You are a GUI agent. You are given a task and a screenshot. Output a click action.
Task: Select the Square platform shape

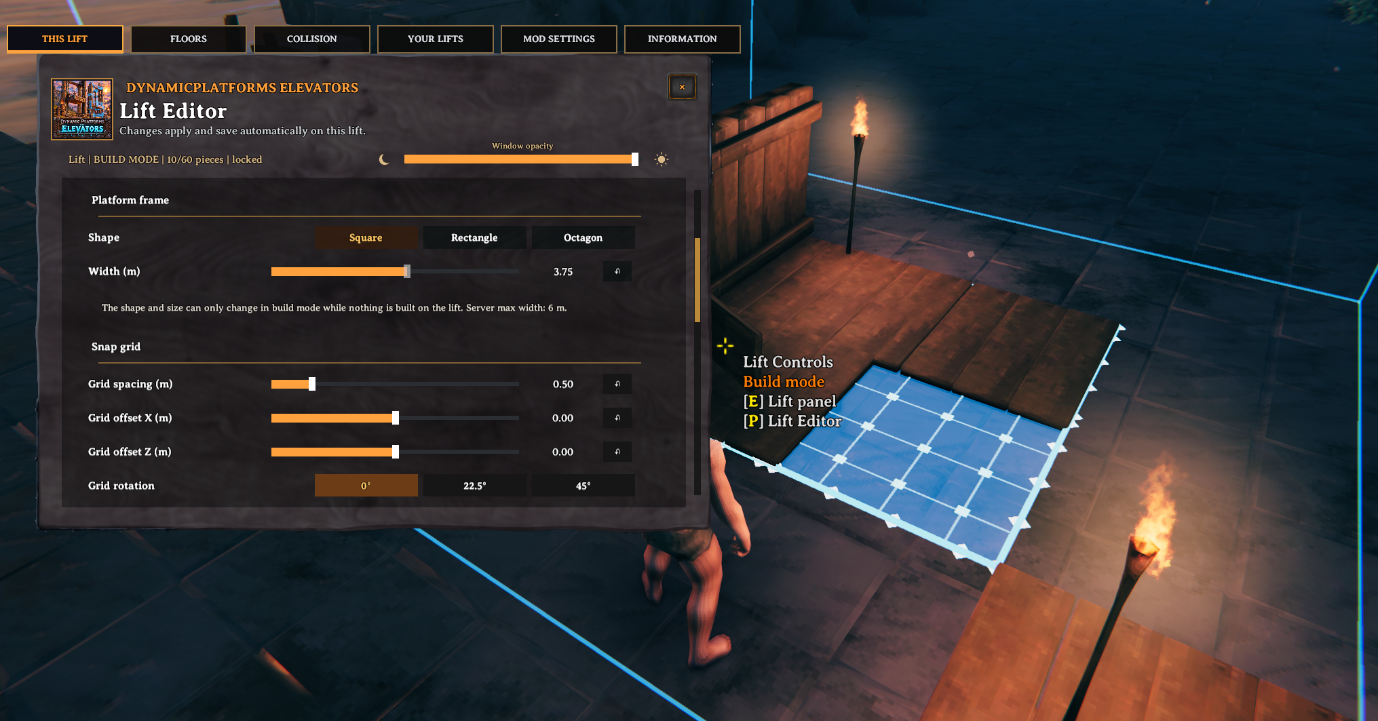point(366,237)
